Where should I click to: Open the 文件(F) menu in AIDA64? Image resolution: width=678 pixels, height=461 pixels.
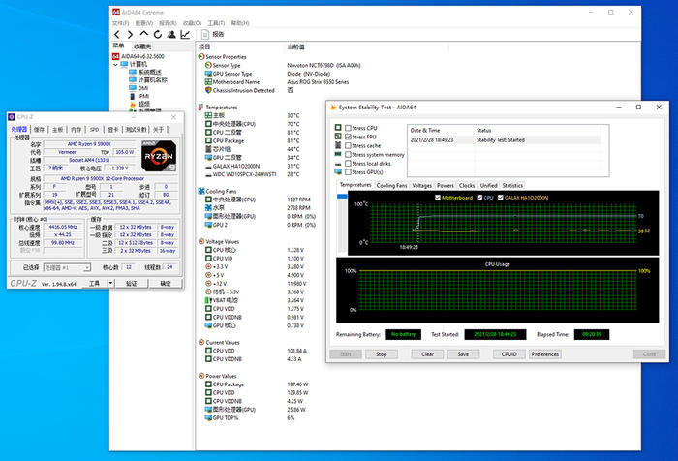click(121, 23)
